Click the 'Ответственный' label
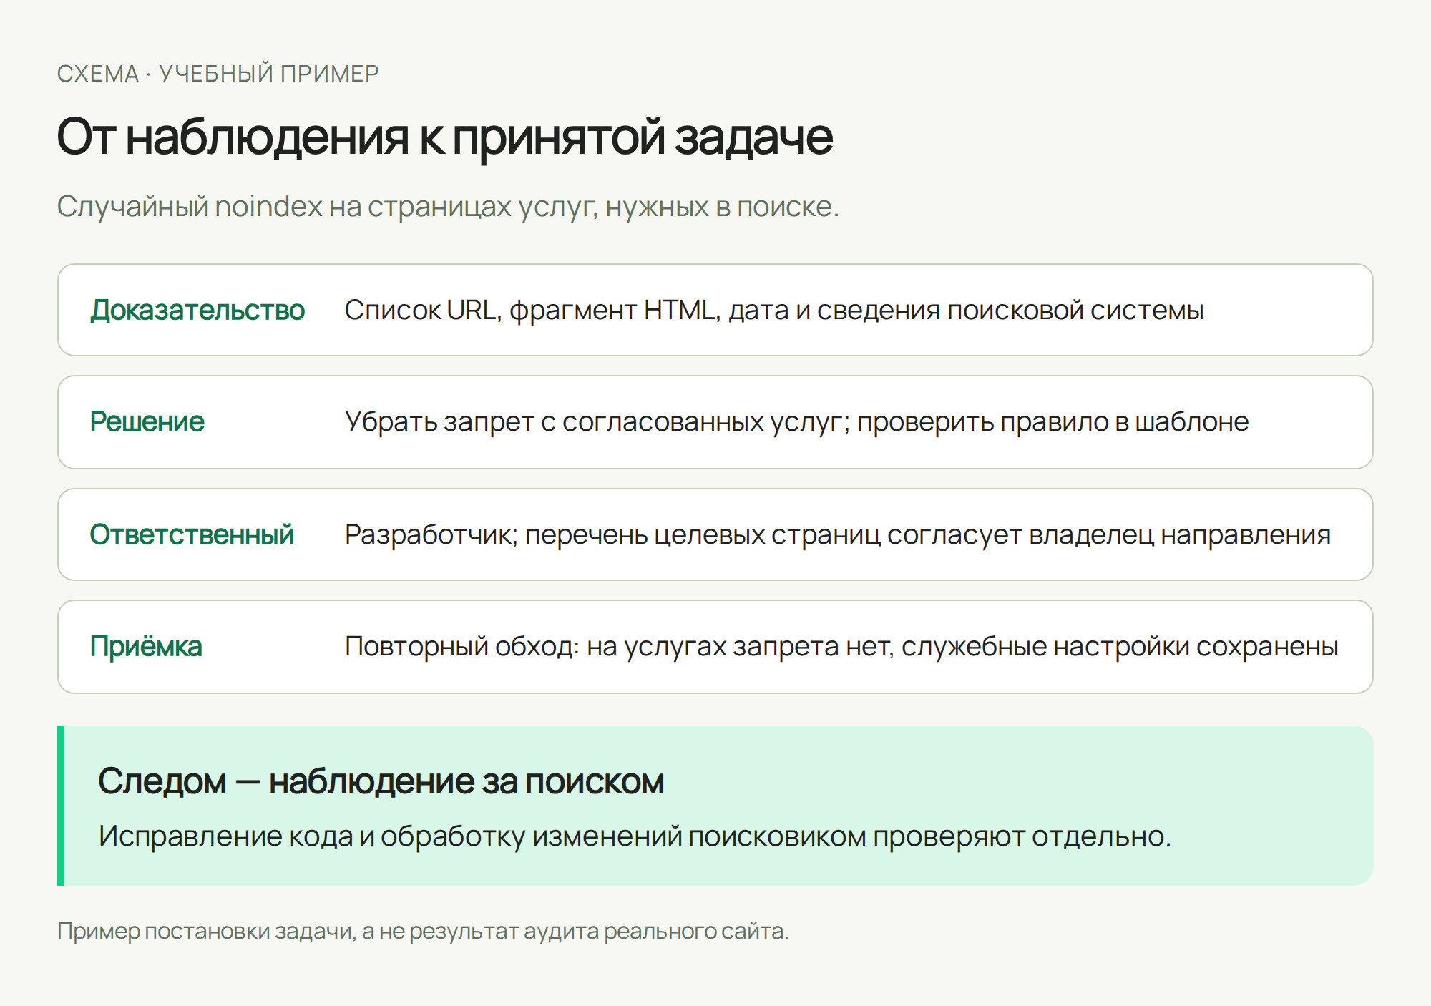This screenshot has height=1006, width=1431. point(192,535)
